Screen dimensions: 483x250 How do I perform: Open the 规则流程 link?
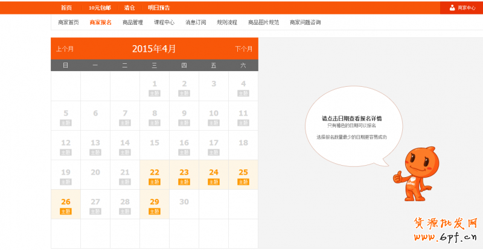click(x=227, y=22)
